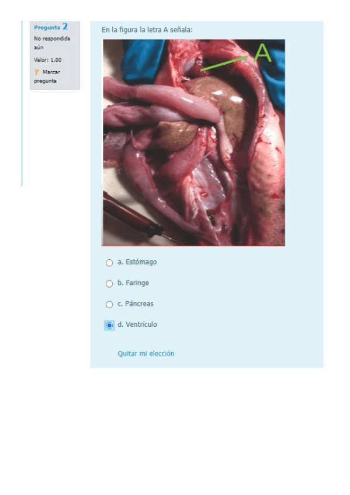Click the large question number 2

65,26
